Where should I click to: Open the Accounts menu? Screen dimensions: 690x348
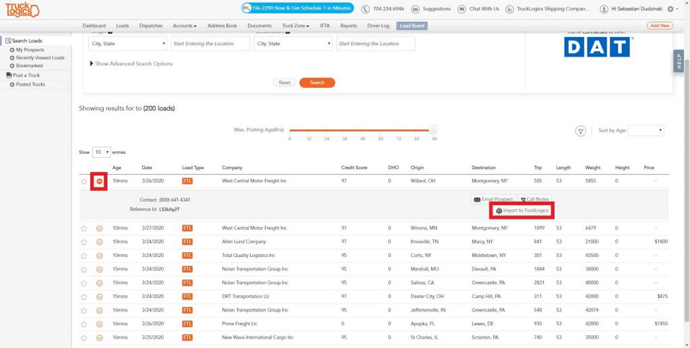tap(185, 26)
